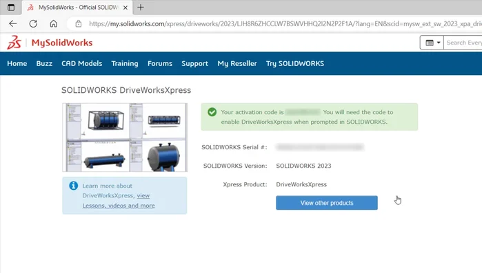Click the MySolidWorks brand title

tap(62, 43)
